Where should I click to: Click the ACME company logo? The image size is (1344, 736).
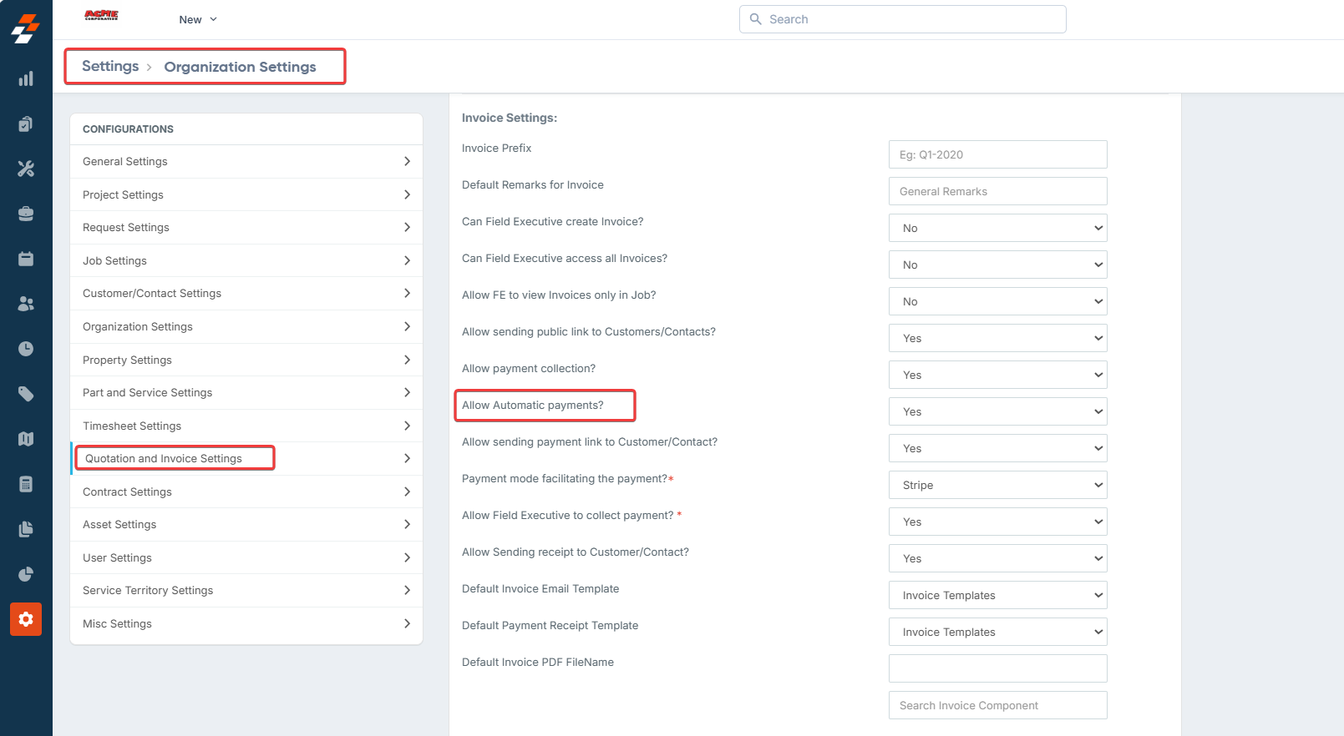[x=101, y=15]
